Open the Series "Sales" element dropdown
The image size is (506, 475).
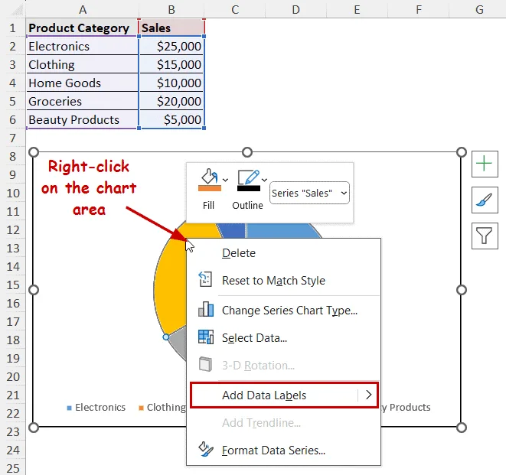(x=309, y=193)
